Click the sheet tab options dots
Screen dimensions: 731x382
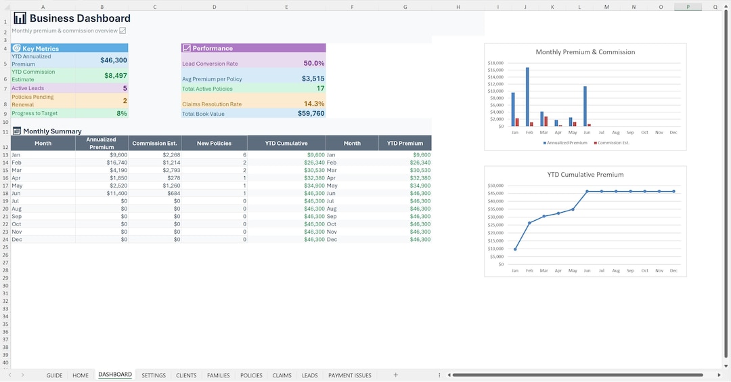click(439, 375)
